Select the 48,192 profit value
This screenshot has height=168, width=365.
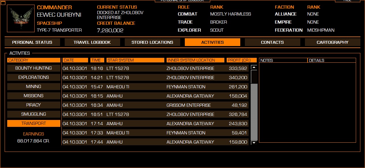(x=240, y=105)
